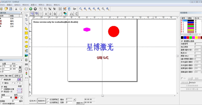Viewport: 202px width, 105px height.
Task: Pick the green swatch in color palette
Action: 190,37
